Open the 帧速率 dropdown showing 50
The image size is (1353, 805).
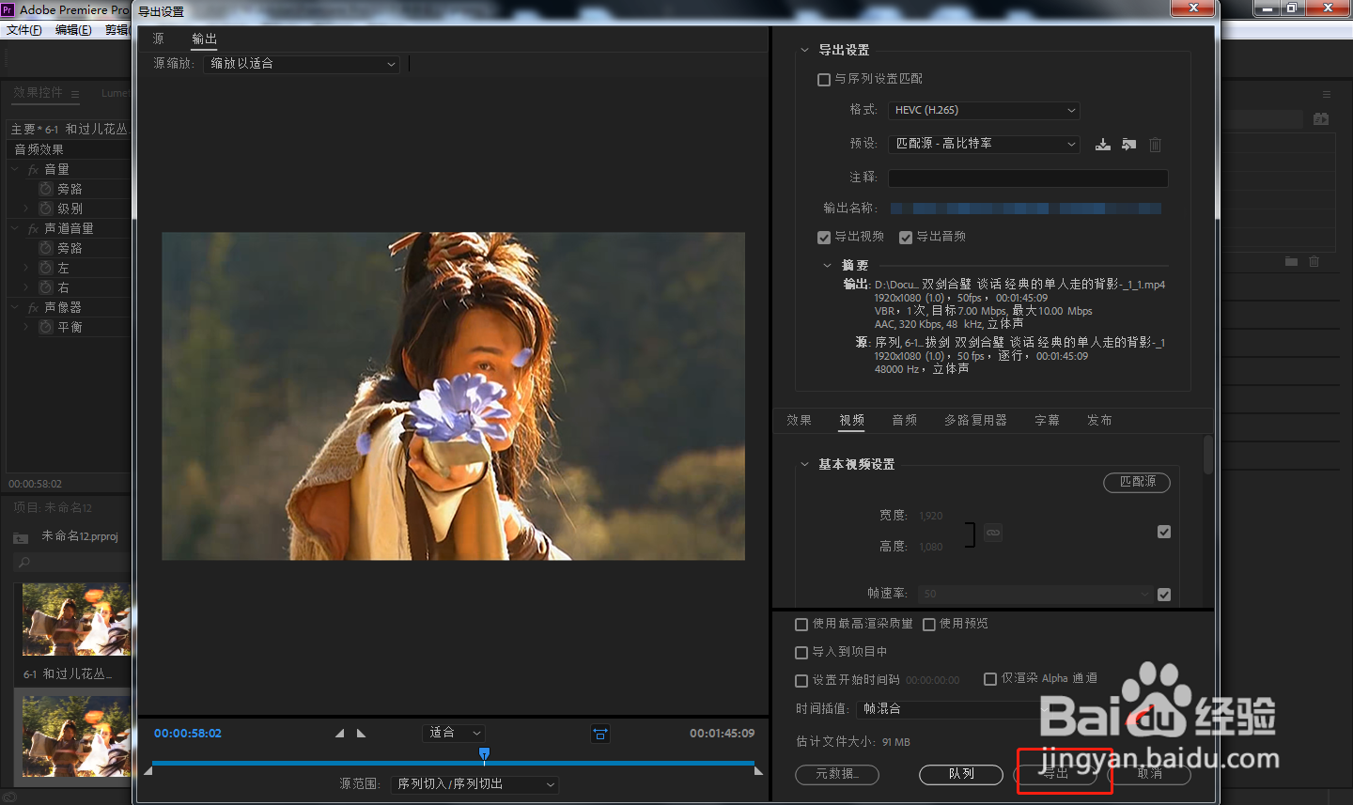pyautogui.click(x=1035, y=595)
